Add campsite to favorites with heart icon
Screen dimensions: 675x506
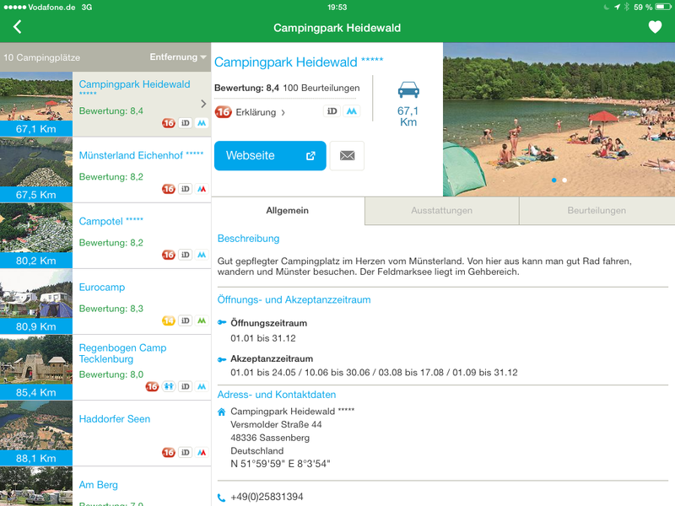coord(655,27)
